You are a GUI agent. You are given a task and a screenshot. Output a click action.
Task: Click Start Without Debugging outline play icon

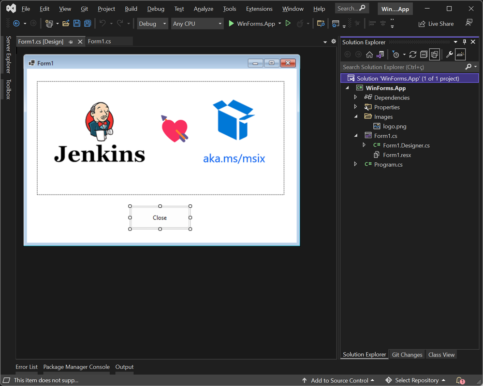click(288, 23)
